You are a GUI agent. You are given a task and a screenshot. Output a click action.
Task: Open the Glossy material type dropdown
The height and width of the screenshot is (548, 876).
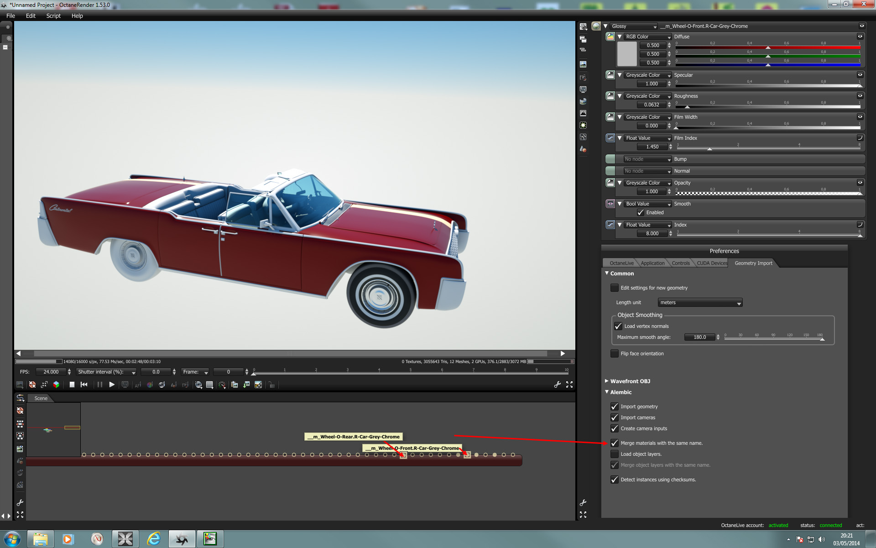634,26
